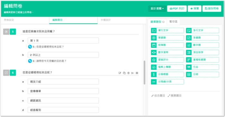Viewport: 225px width, 117px height.
Task: Click the 預覽 preview button
Action: click(194, 9)
